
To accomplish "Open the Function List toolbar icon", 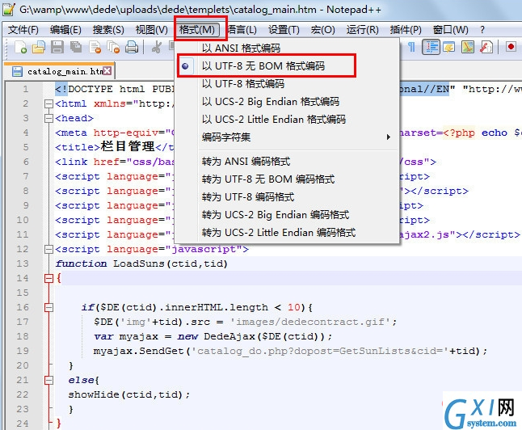I will (x=486, y=47).
